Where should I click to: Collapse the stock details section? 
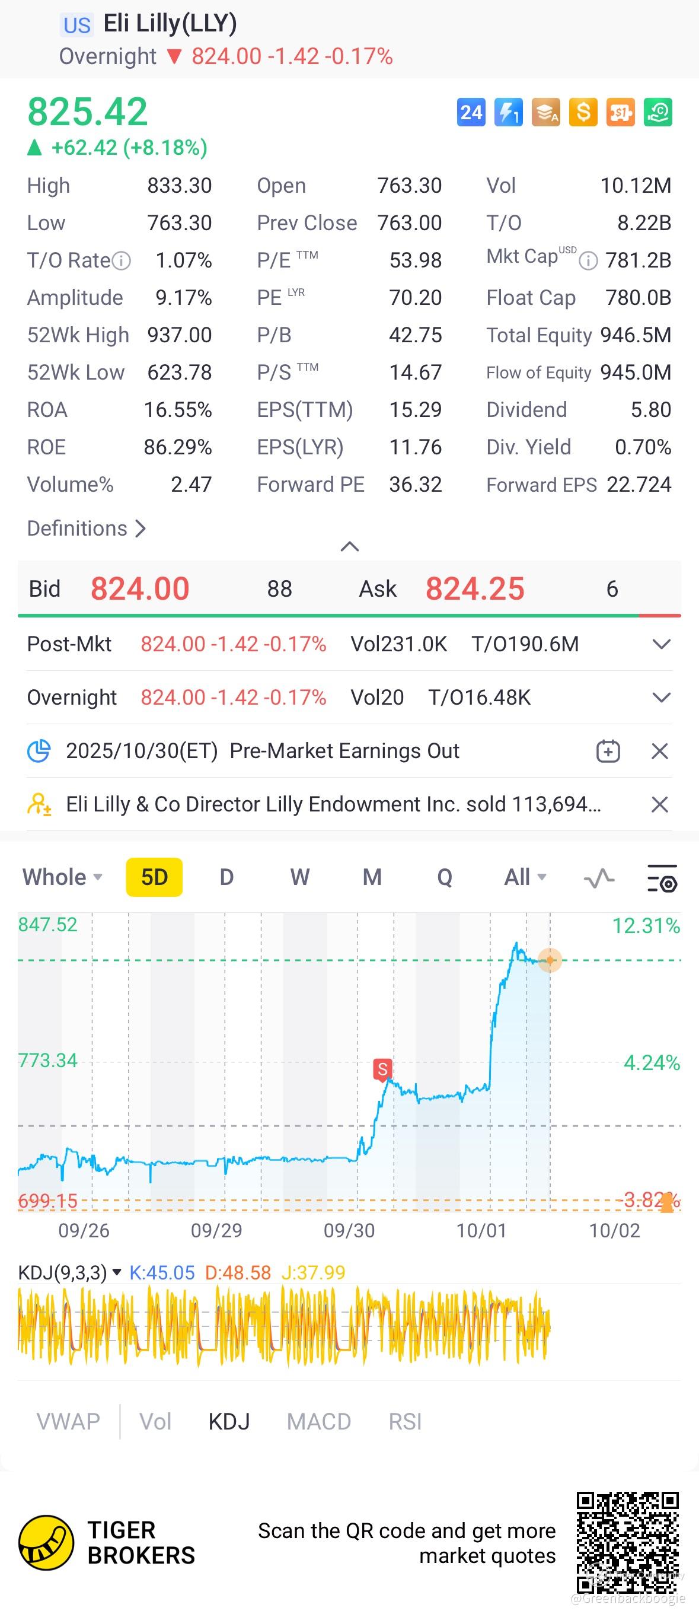point(350,546)
